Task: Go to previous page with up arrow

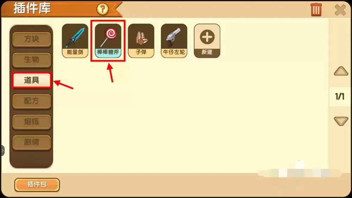Action: point(341,71)
